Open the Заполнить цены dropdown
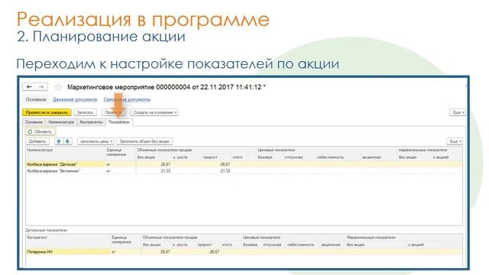 coord(96,141)
